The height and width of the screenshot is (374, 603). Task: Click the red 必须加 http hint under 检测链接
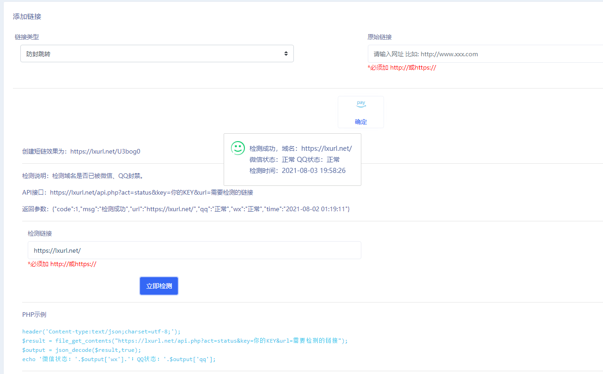pos(62,264)
